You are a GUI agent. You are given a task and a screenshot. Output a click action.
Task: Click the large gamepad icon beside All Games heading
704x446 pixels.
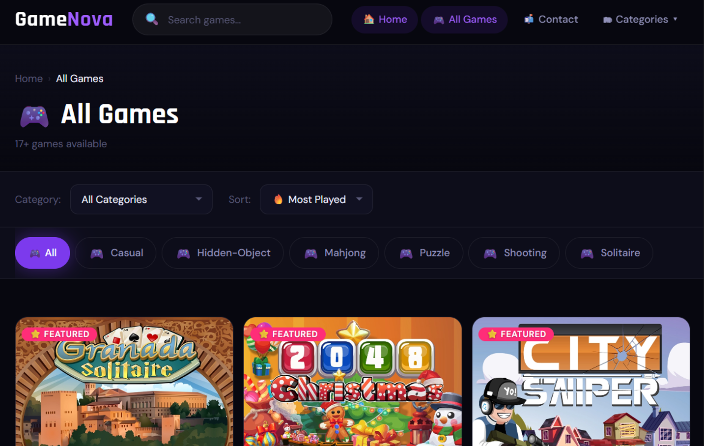click(33, 115)
